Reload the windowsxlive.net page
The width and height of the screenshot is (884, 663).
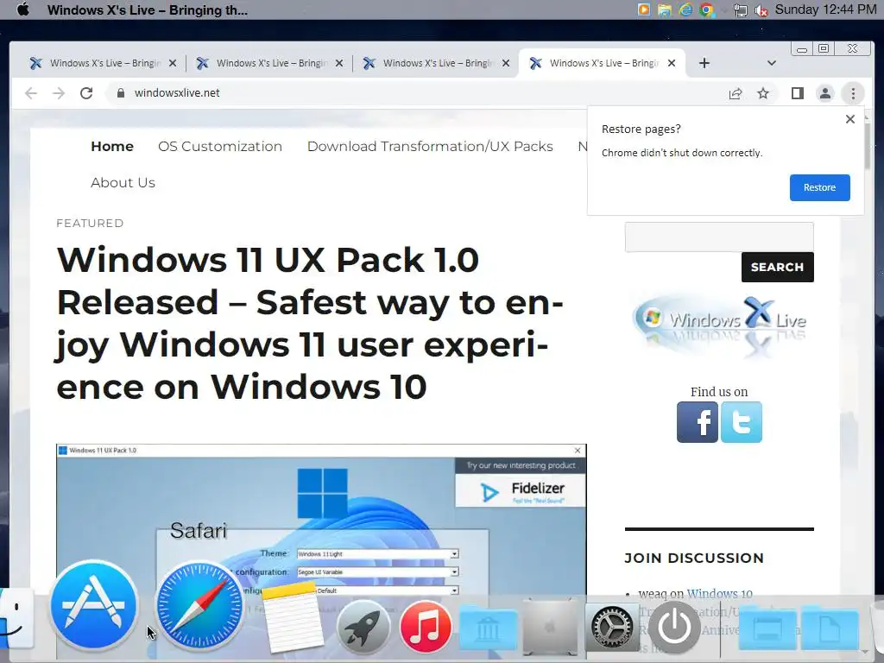86,93
